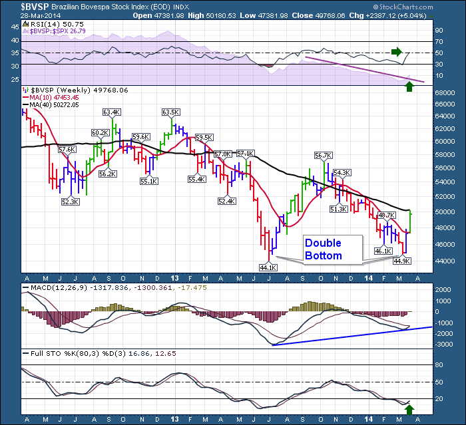Viewport: 466px width, 425px height.
Task: Click the 63.4K peak price label
Action: [x=112, y=112]
